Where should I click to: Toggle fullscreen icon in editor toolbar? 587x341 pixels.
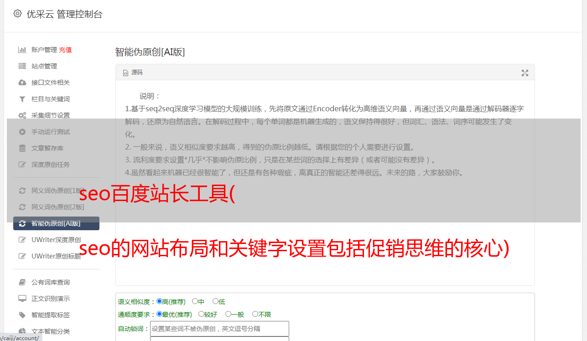tap(525, 73)
